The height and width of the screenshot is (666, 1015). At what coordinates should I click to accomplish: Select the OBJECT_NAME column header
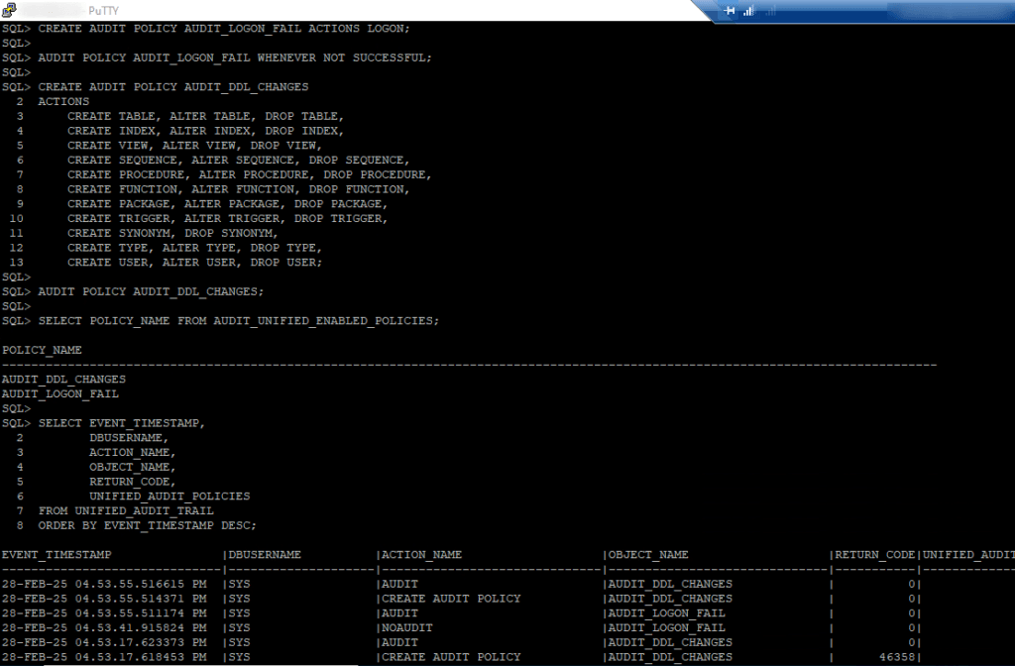point(645,554)
